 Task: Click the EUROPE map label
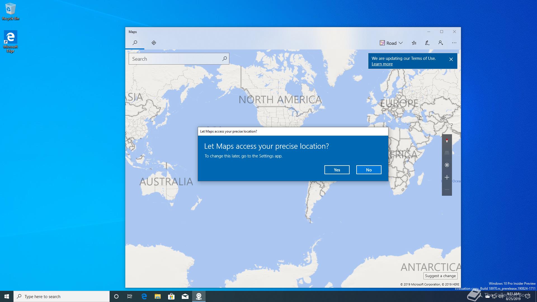click(399, 103)
